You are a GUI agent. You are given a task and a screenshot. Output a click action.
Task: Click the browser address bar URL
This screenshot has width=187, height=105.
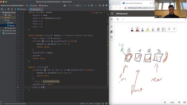tap(141, 8)
